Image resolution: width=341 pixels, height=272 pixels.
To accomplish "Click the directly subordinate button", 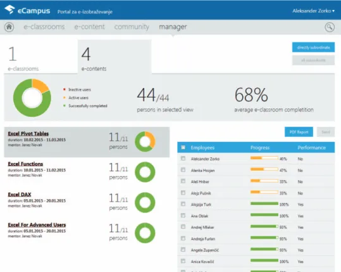I will [313, 48].
